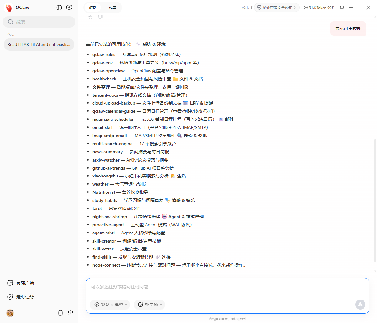Expand the 虾灵感 dropdown

click(150, 305)
